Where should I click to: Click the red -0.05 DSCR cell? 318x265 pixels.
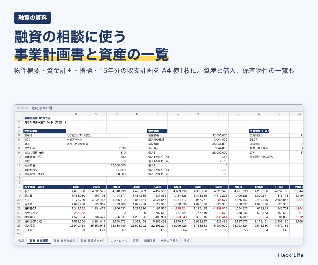[218, 230]
